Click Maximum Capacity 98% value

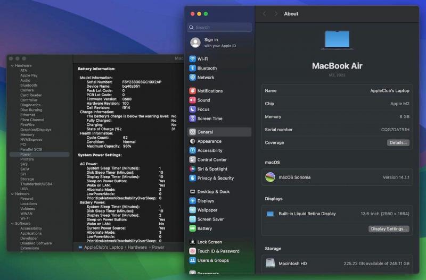pyautogui.click(x=127, y=146)
